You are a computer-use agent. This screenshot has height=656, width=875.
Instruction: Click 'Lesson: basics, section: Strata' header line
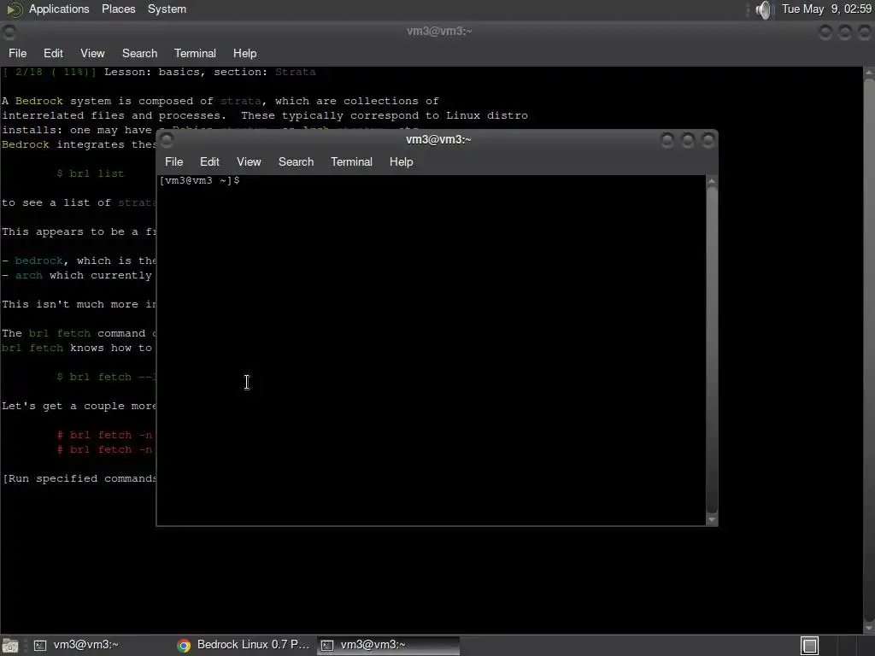pos(210,72)
